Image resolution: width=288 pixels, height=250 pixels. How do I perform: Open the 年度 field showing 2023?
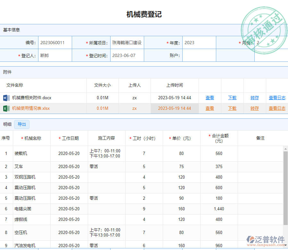click(x=200, y=42)
